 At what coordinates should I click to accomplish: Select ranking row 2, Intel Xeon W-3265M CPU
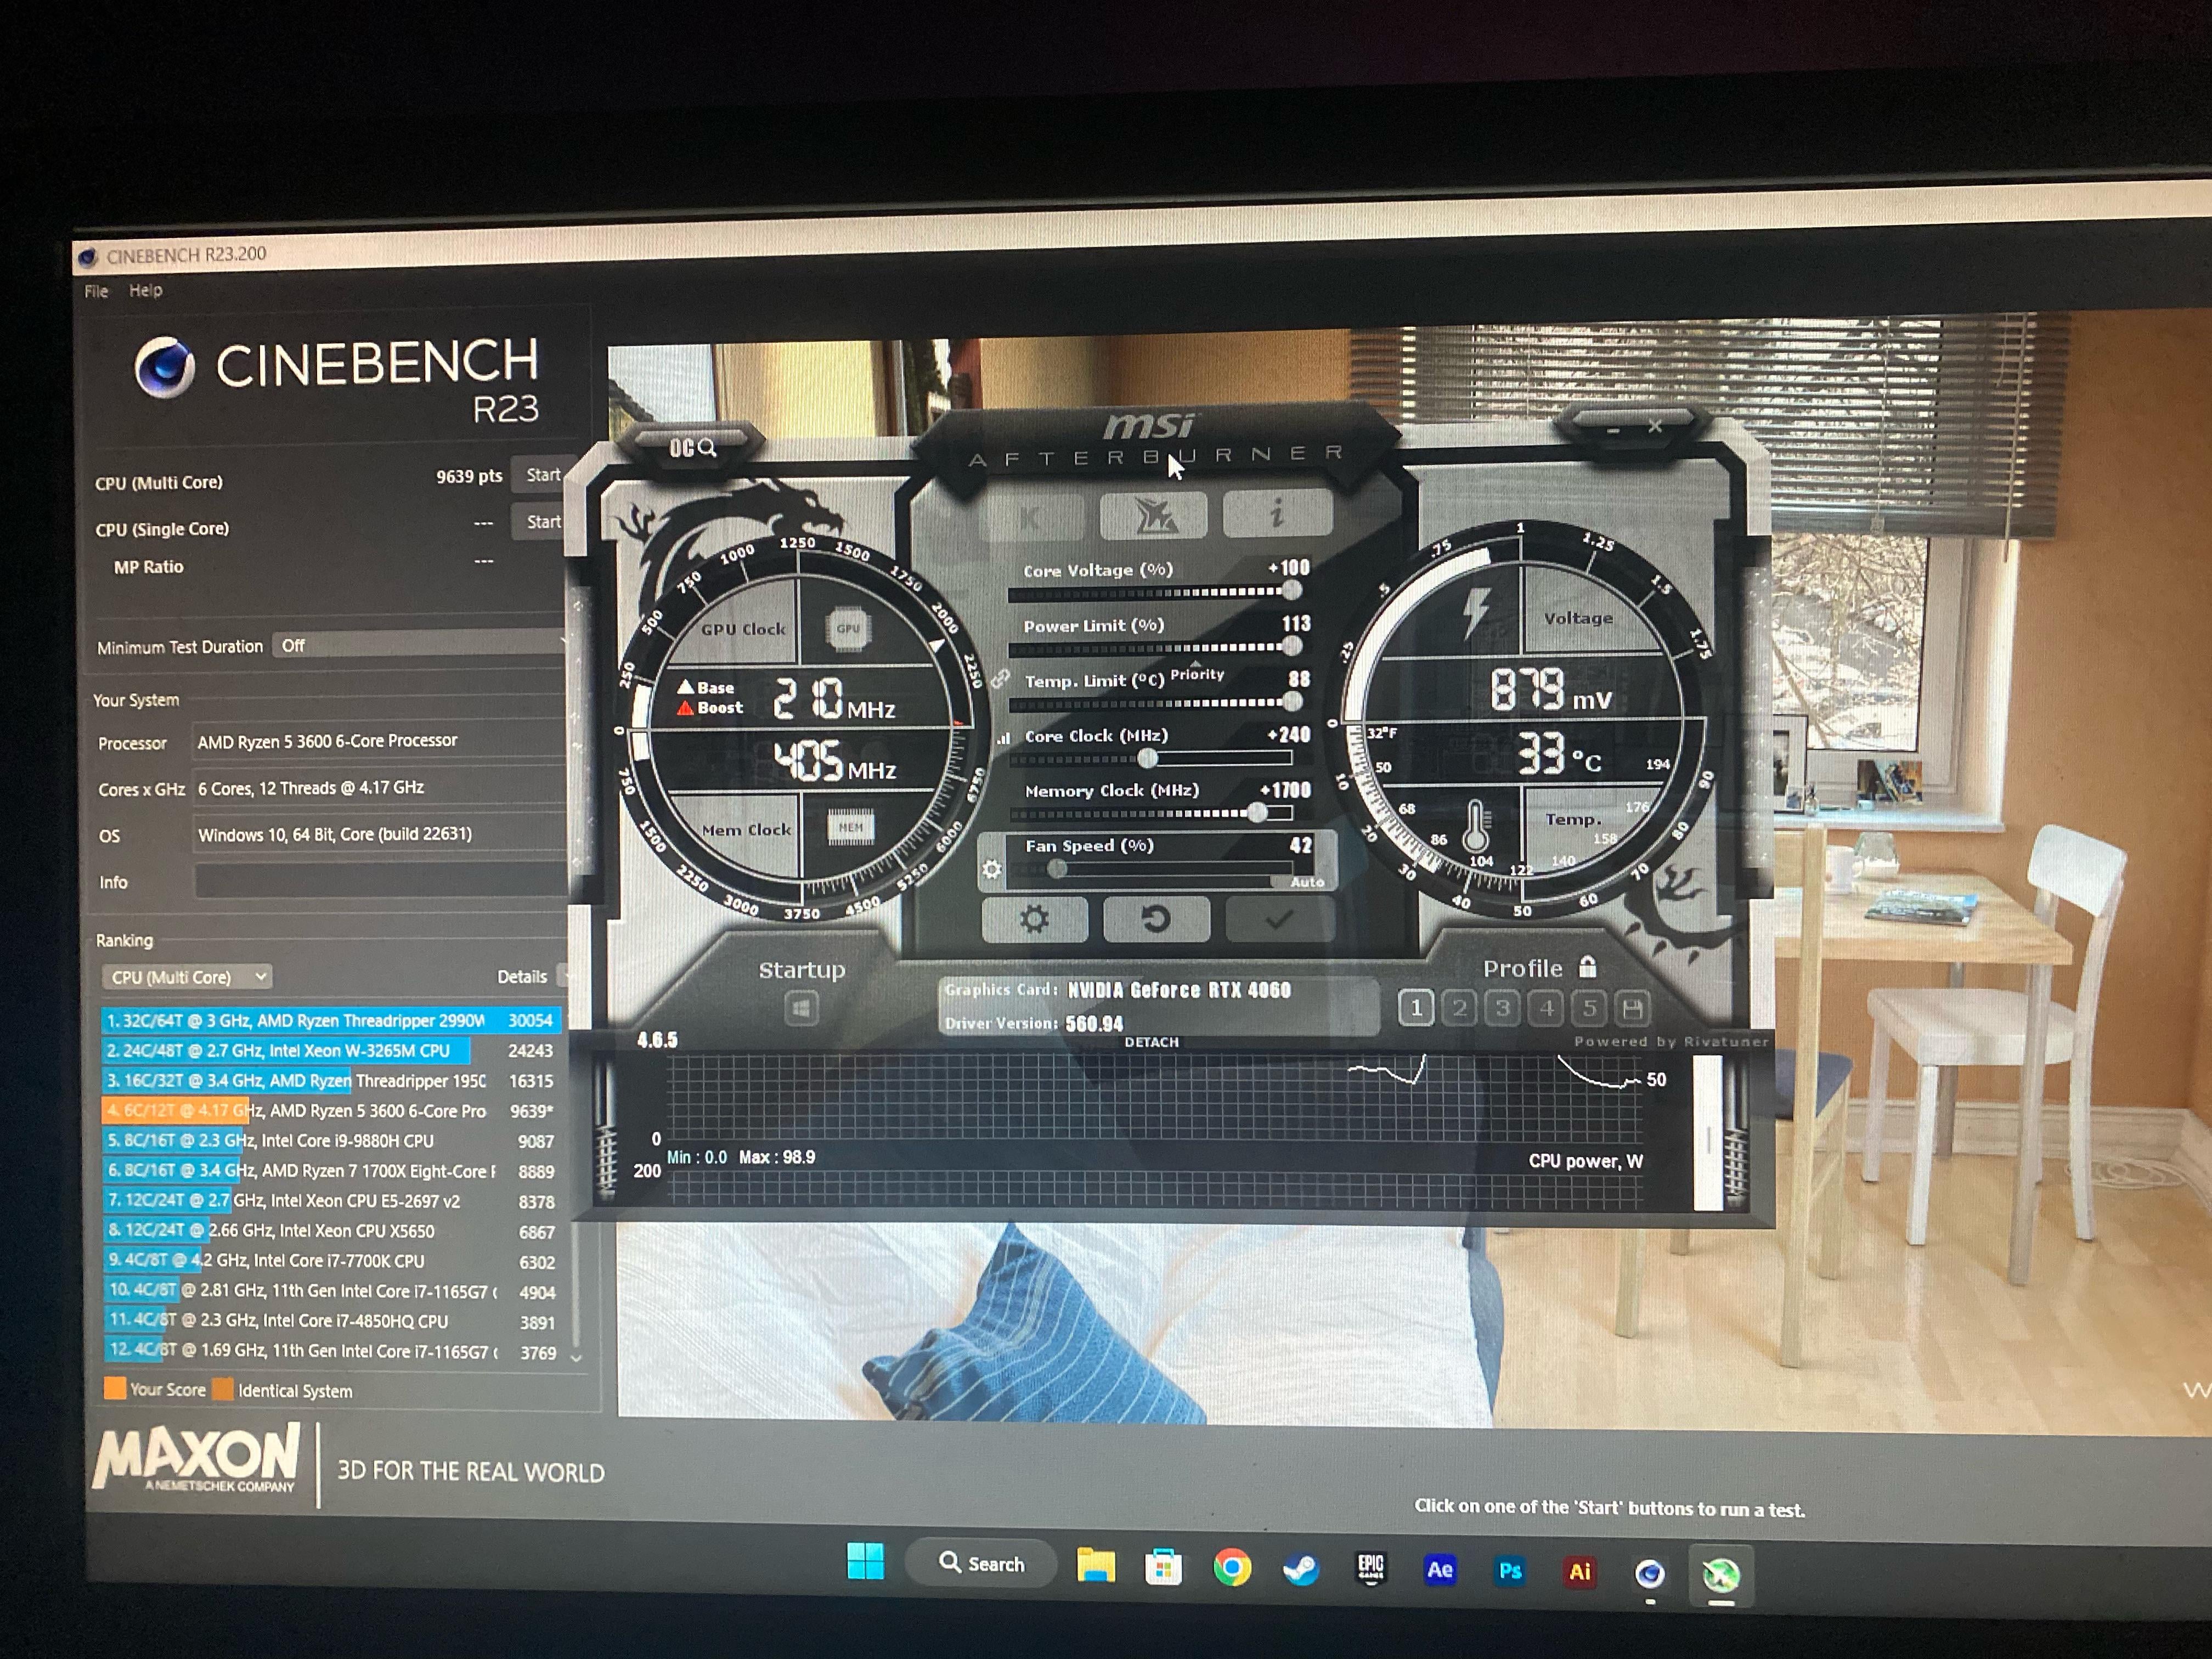click(x=331, y=1050)
